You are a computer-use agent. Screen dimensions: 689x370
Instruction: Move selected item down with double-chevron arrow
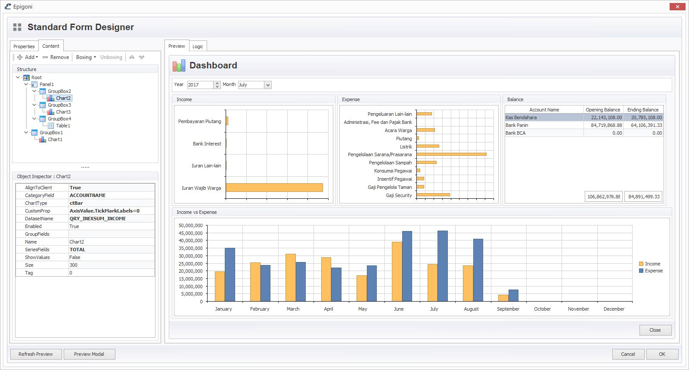(142, 57)
